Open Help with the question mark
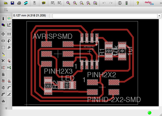 (138, 3)
